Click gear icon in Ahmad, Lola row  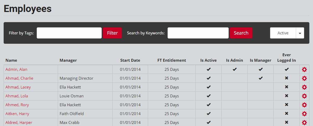click(304, 96)
